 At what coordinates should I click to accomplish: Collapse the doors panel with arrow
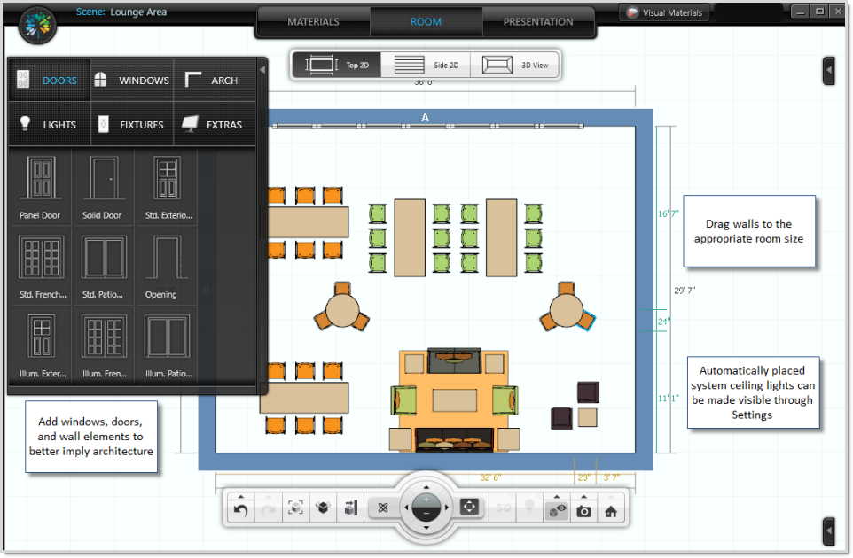click(262, 69)
